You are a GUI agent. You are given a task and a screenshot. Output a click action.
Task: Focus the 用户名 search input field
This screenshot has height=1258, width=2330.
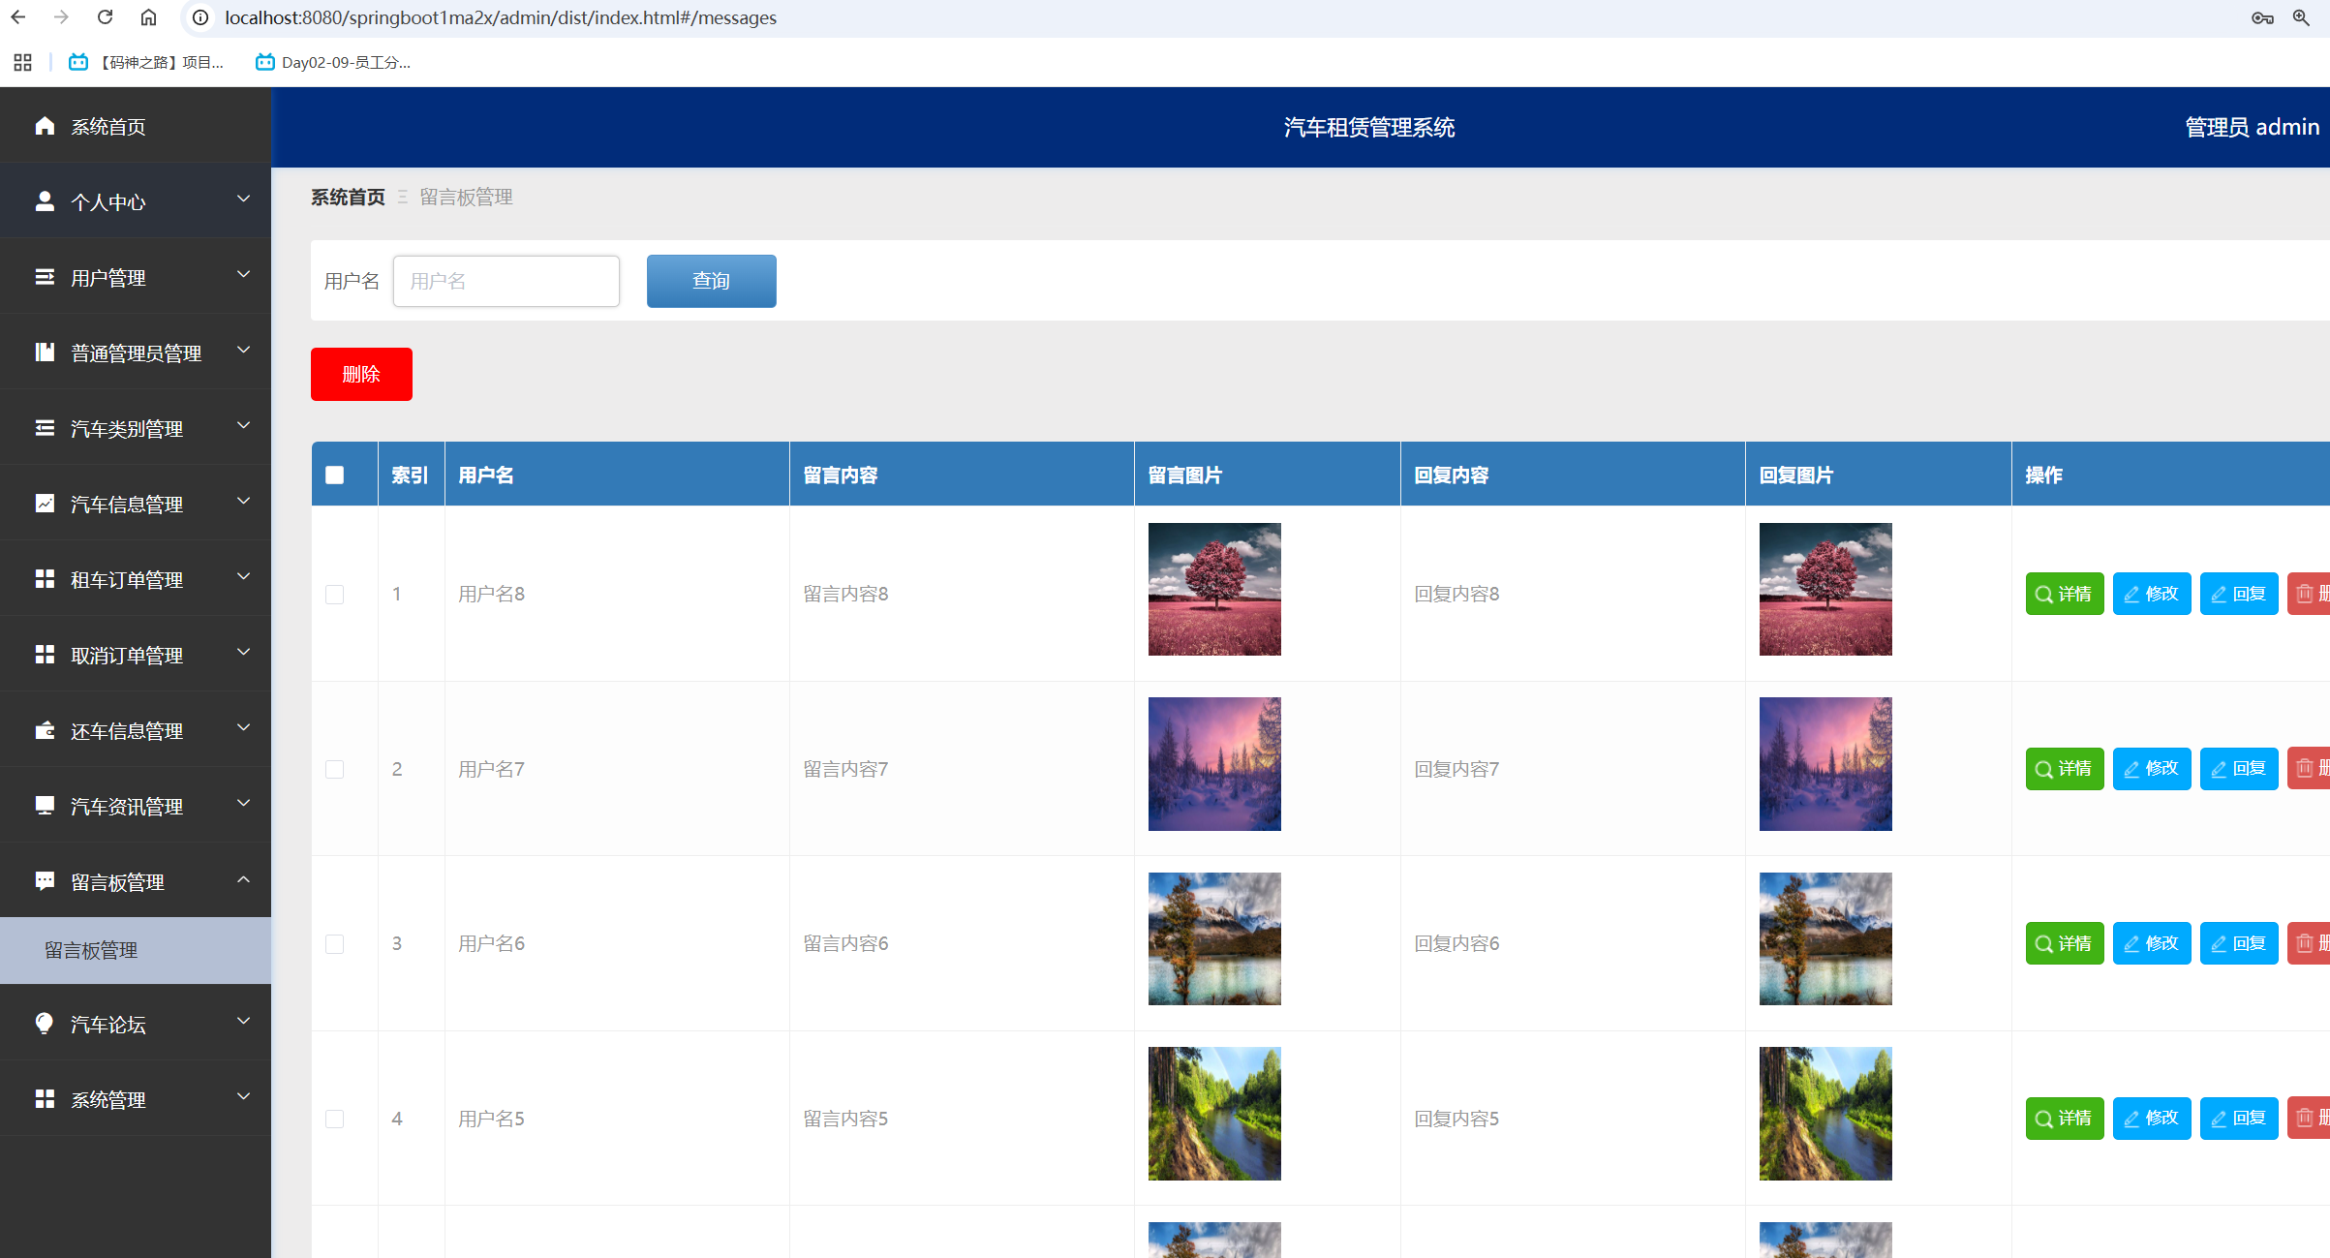pos(506,281)
